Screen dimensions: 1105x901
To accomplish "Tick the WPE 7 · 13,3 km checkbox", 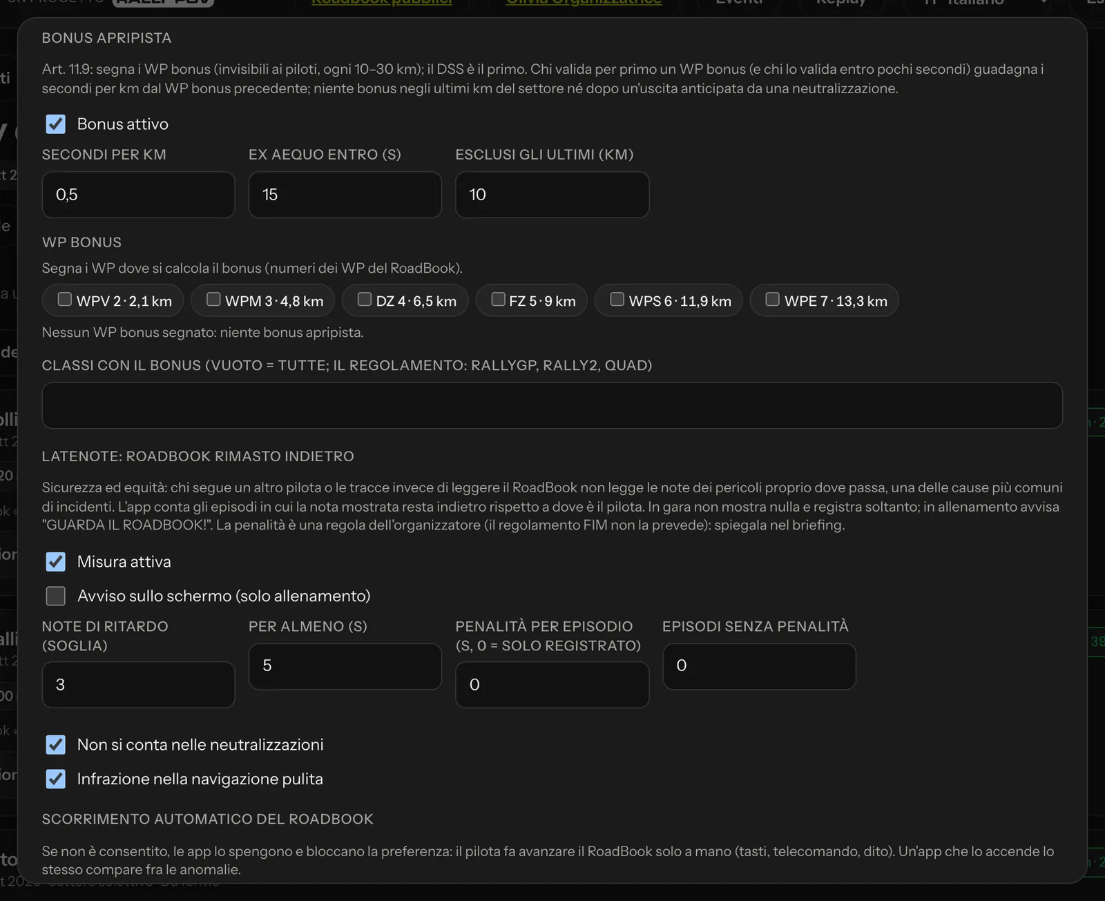I will click(x=773, y=299).
